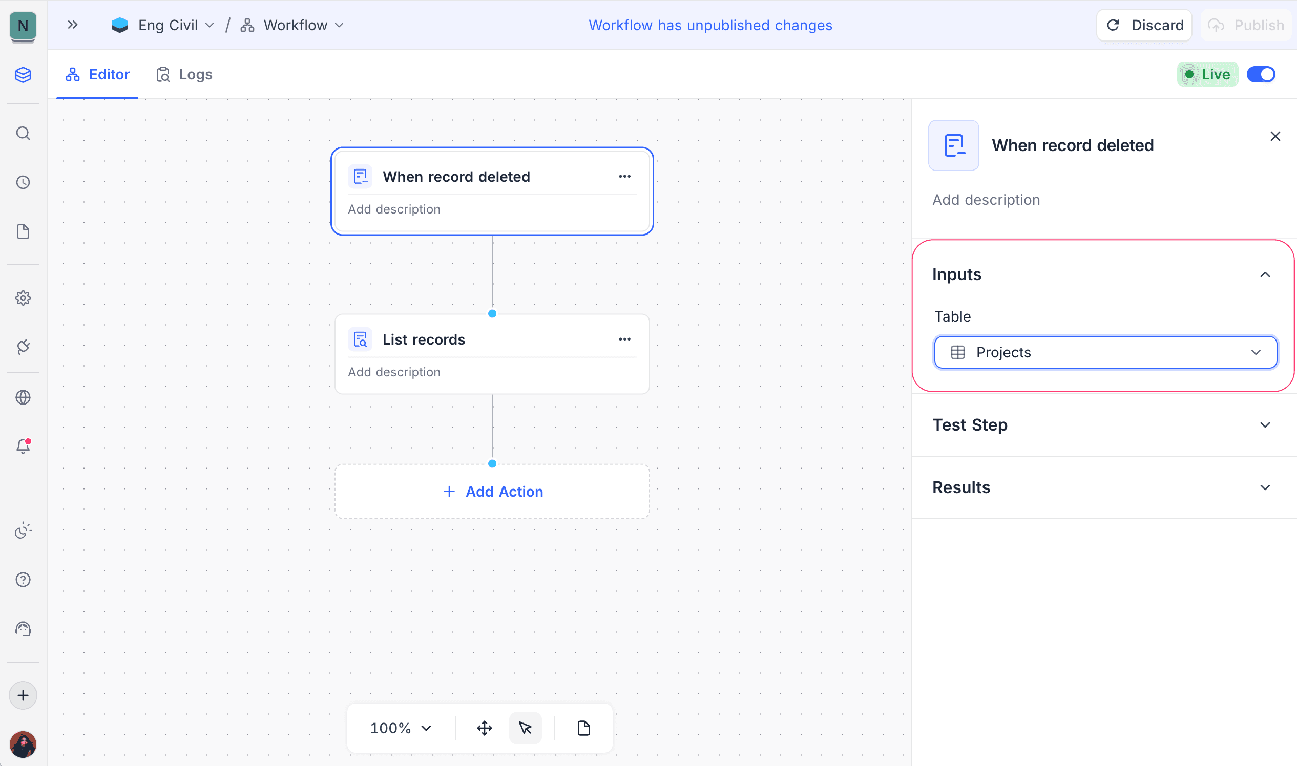The image size is (1297, 766).
Task: Open notifications via the bell icon
Action: pyautogui.click(x=23, y=446)
